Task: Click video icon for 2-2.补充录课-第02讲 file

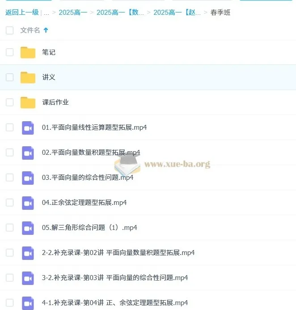Action: point(28,253)
